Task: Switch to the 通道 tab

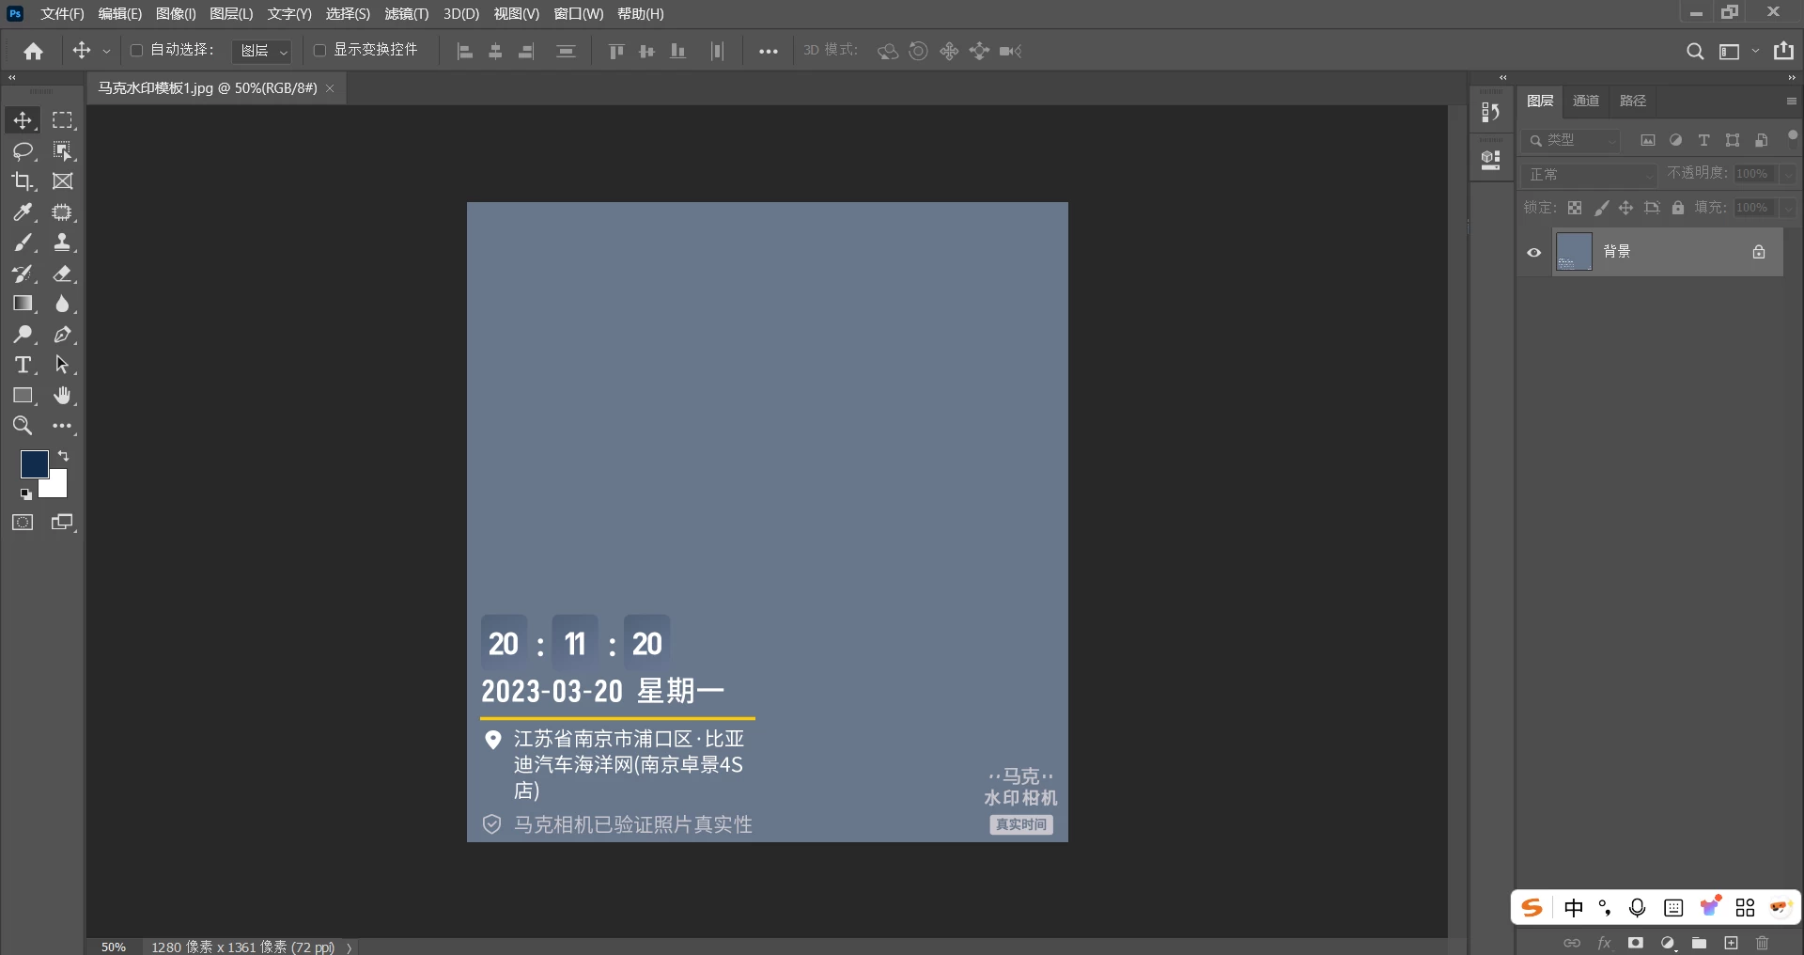Action: pyautogui.click(x=1586, y=101)
